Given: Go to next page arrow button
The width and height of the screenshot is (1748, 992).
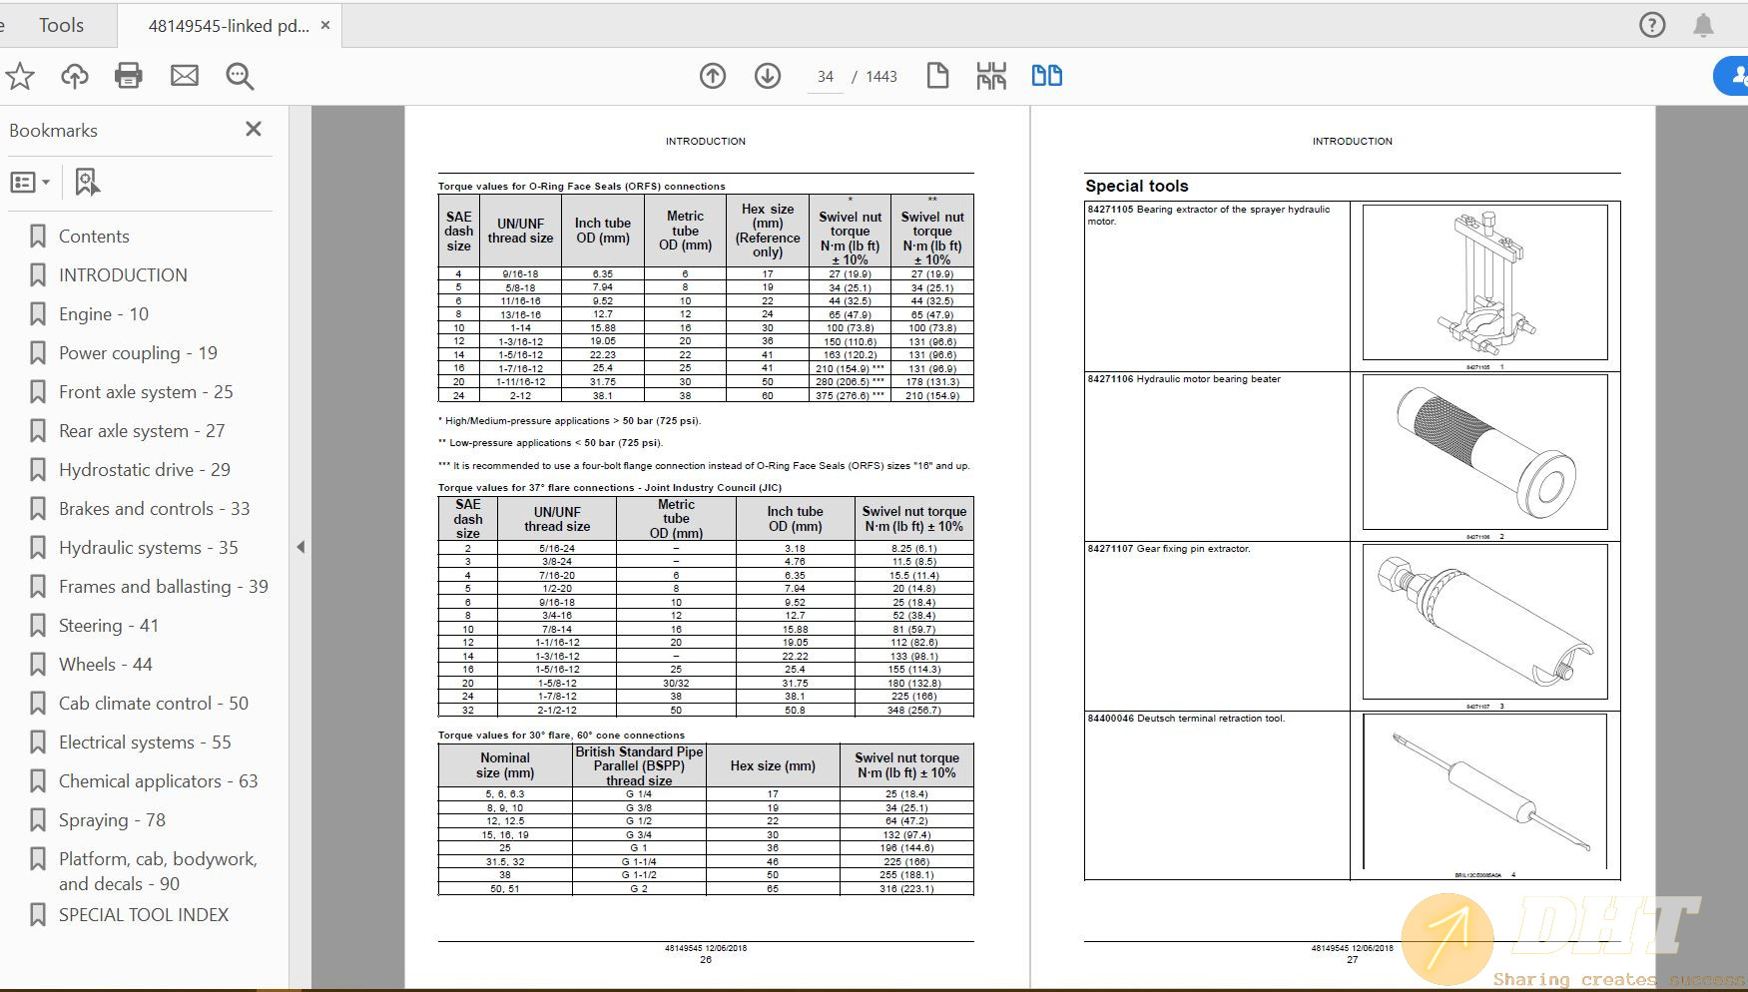Looking at the screenshot, I should pos(768,76).
